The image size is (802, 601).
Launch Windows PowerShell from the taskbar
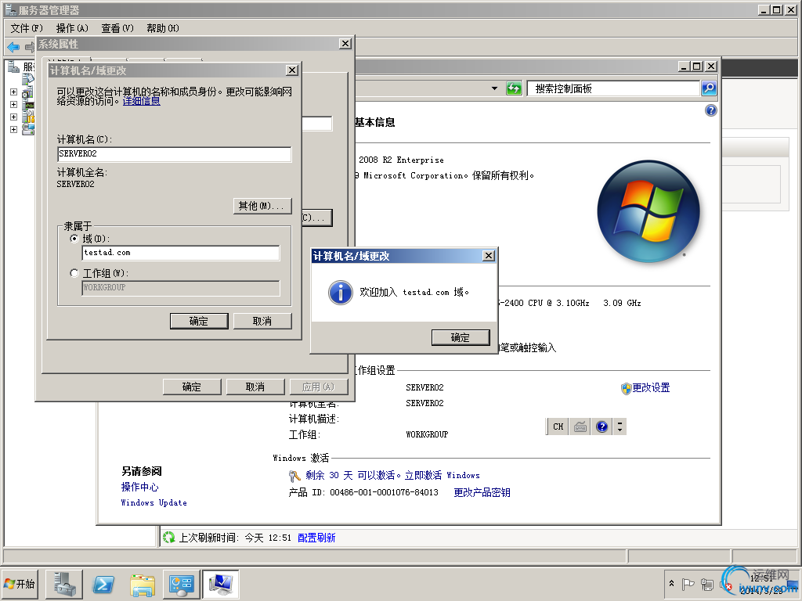102,584
